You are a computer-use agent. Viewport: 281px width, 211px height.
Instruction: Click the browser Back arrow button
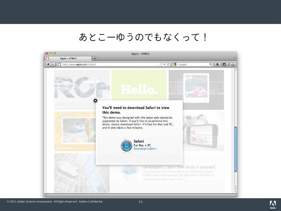[48, 64]
